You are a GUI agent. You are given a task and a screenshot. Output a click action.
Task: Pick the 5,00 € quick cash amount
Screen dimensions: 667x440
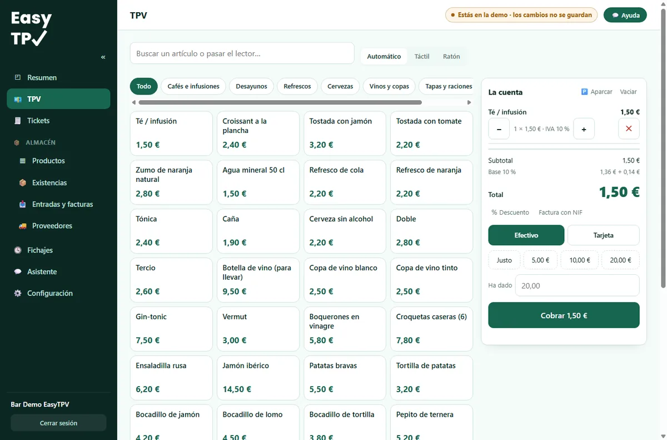[x=540, y=260]
